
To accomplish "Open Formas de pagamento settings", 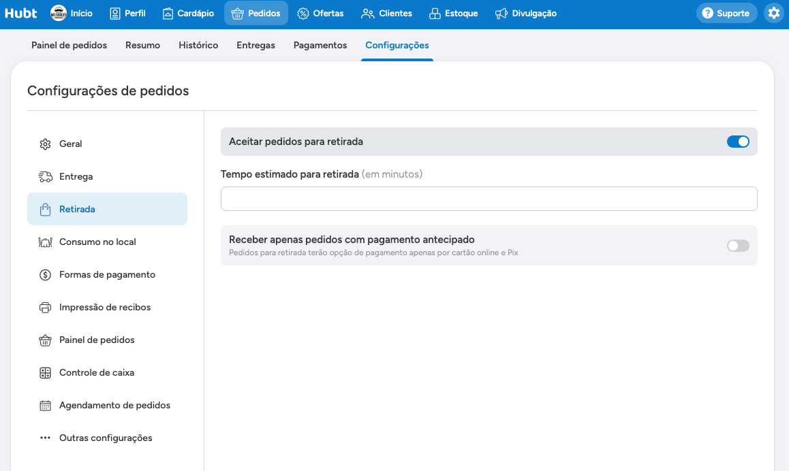I will pos(107,274).
